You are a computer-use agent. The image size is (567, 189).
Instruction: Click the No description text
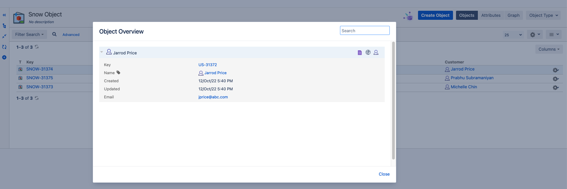(41, 22)
